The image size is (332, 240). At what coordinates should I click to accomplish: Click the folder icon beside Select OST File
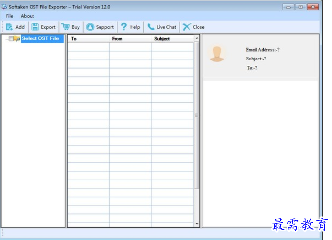point(17,39)
